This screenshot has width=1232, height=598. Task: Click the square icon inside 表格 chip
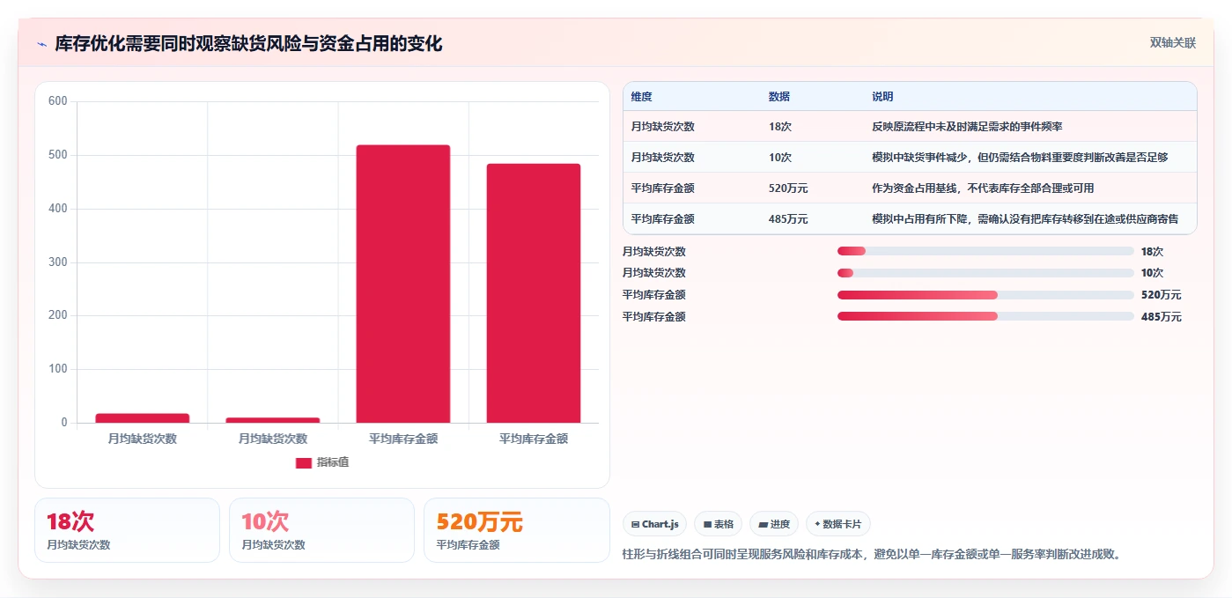coord(707,524)
